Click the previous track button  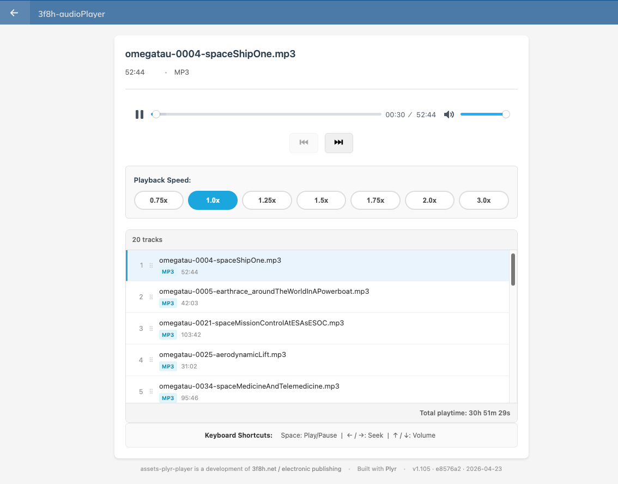304,143
